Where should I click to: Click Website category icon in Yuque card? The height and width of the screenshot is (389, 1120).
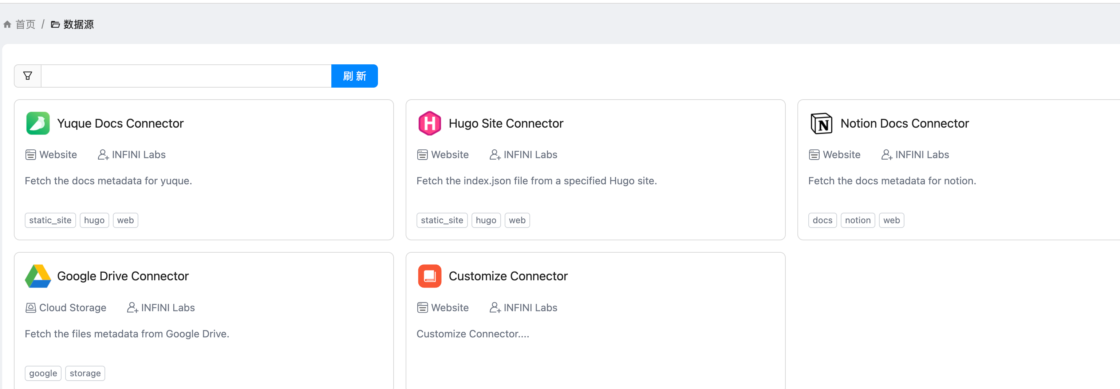coord(31,155)
